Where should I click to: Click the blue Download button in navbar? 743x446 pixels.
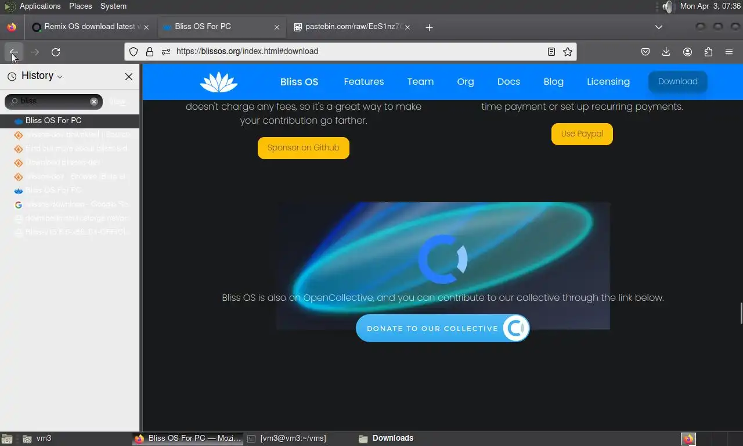677,82
